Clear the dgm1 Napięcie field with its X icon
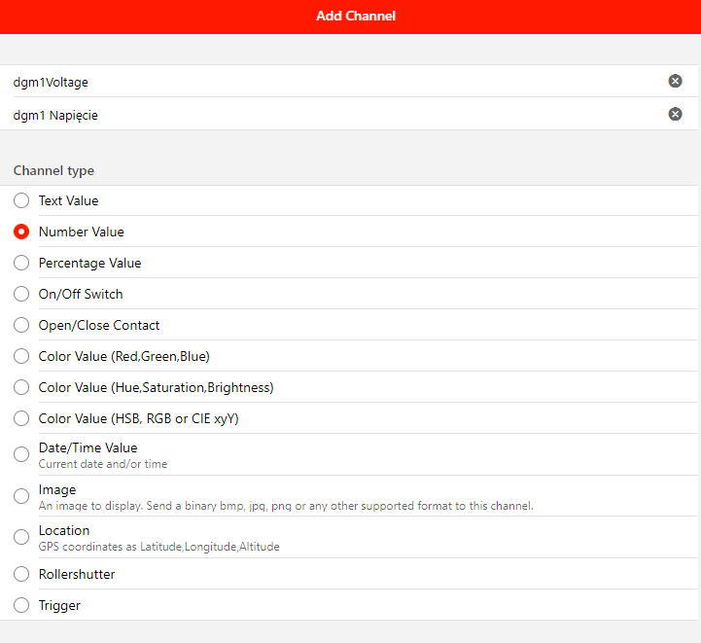 675,114
